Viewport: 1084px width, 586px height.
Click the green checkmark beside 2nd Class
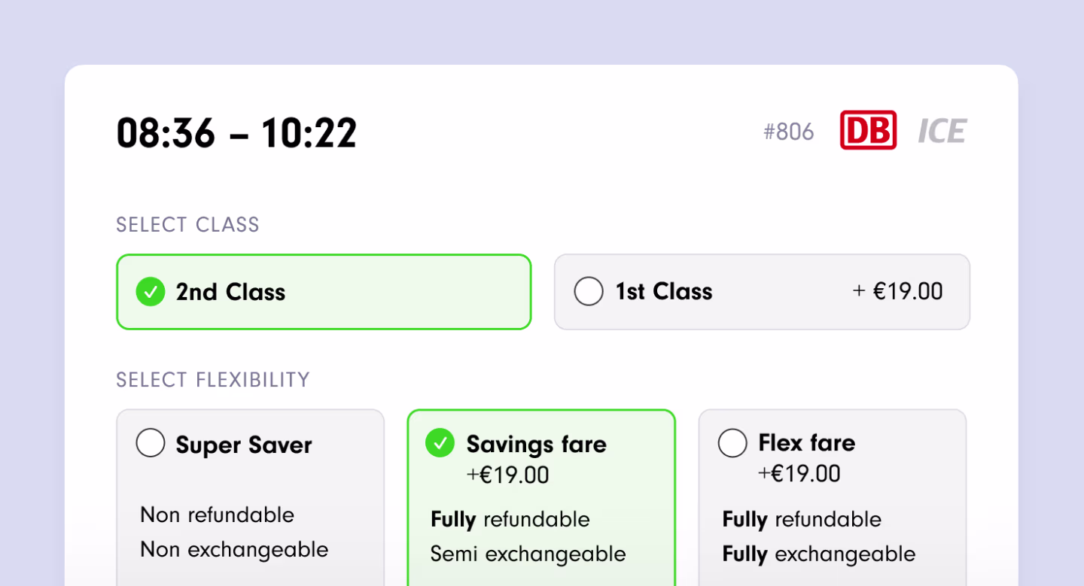tap(151, 292)
